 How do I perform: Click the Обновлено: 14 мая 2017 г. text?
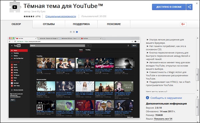pyautogui.click(x=161, y=111)
